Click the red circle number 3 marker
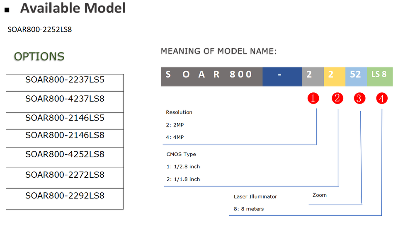Image resolution: width=398 pixels, height=225 pixels. pyautogui.click(x=359, y=98)
